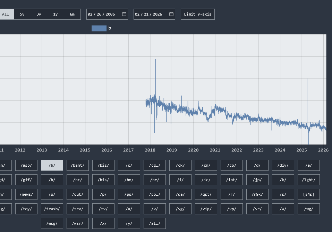This screenshot has height=232, width=332.
Task: Click the /po/ board button
Action: point(129,194)
